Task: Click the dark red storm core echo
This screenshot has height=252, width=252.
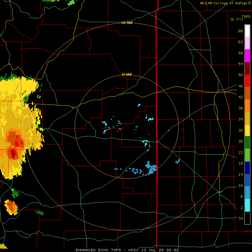Action: (x=13, y=154)
